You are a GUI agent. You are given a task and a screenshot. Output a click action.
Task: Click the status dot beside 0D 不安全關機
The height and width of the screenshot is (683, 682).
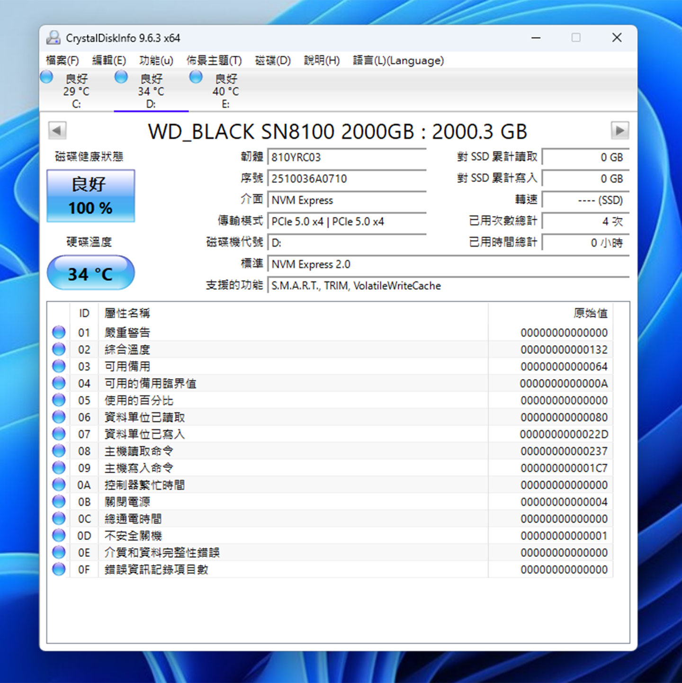click(x=59, y=535)
